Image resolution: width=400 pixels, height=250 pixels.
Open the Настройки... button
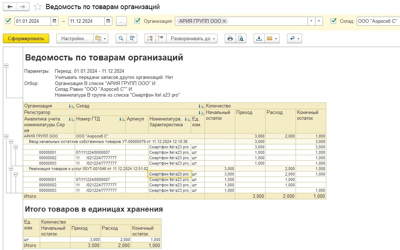pos(74,39)
